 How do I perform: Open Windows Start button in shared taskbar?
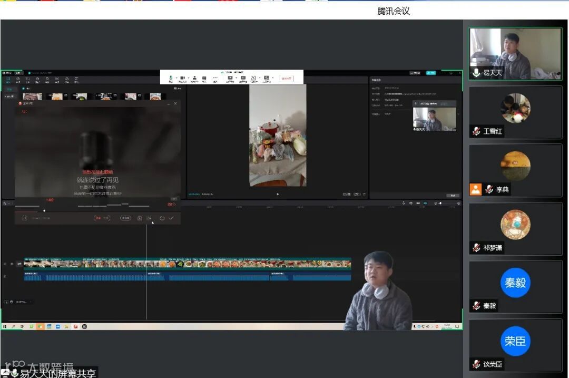pyautogui.click(x=5, y=326)
